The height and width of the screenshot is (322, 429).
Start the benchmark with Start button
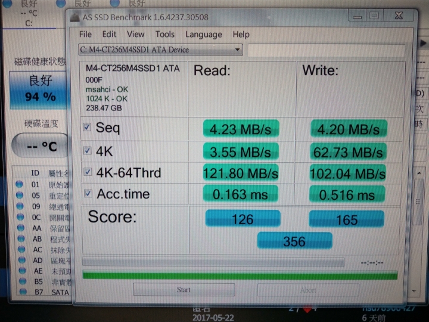click(x=184, y=290)
